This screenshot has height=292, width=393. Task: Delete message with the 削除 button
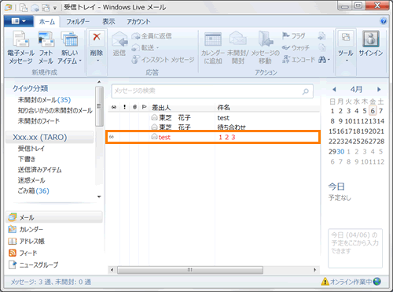pos(97,43)
